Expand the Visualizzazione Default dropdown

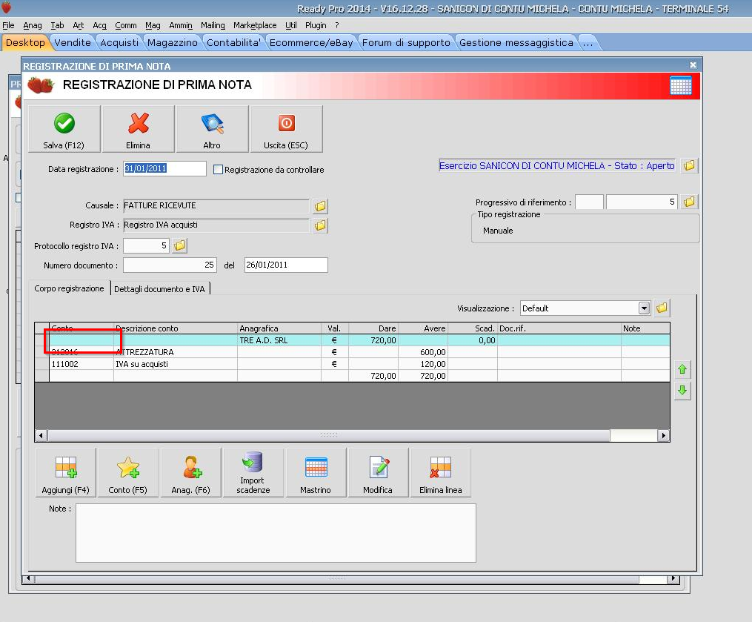(644, 308)
